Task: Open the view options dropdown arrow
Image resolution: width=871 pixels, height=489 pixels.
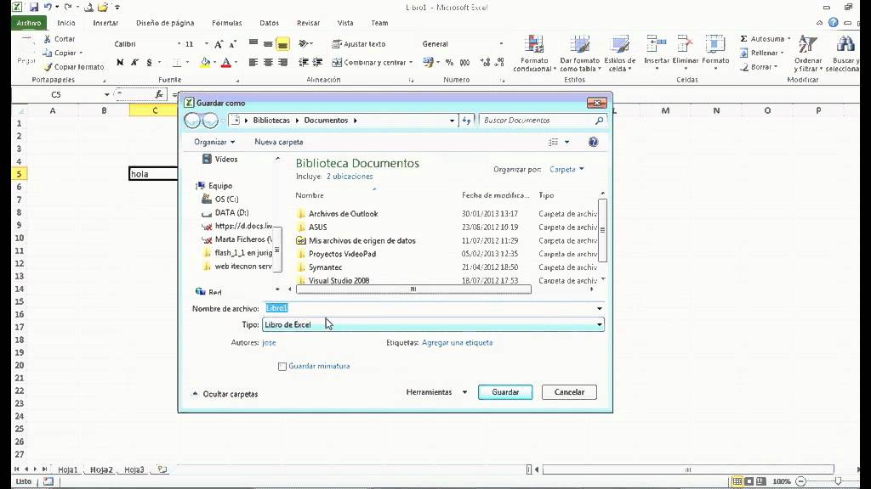Action: 567,142
